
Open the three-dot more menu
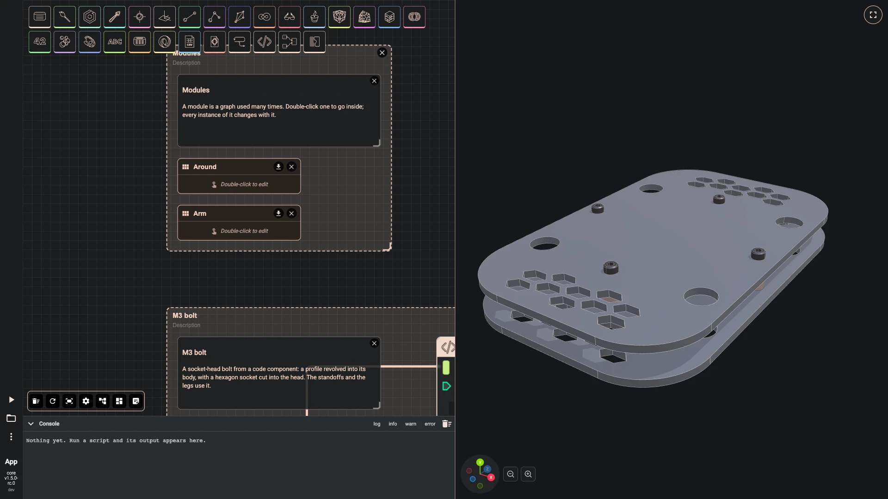(x=11, y=437)
